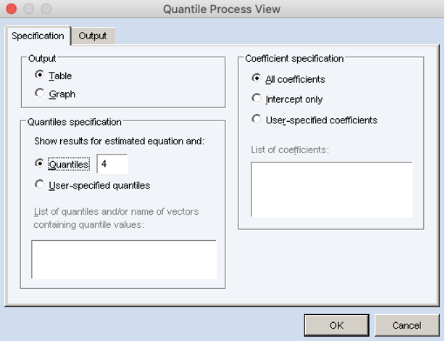Choose Table as the output type
This screenshot has height=341, width=445.
tap(39, 75)
